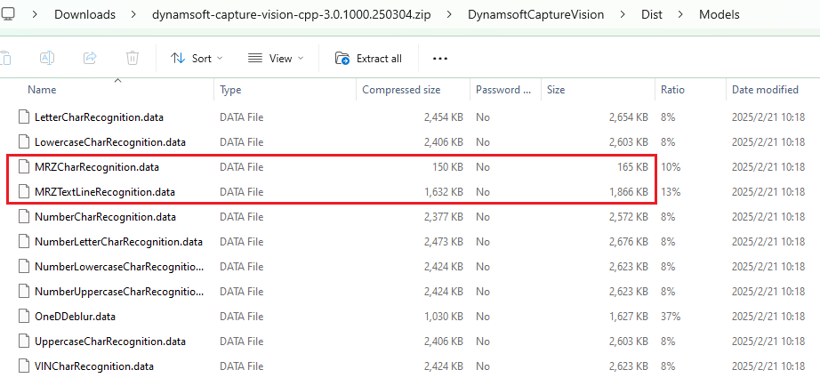Expand chevron after DynamsoftCaptureVision breadcrumb
This screenshot has height=386, width=820.
click(x=623, y=14)
